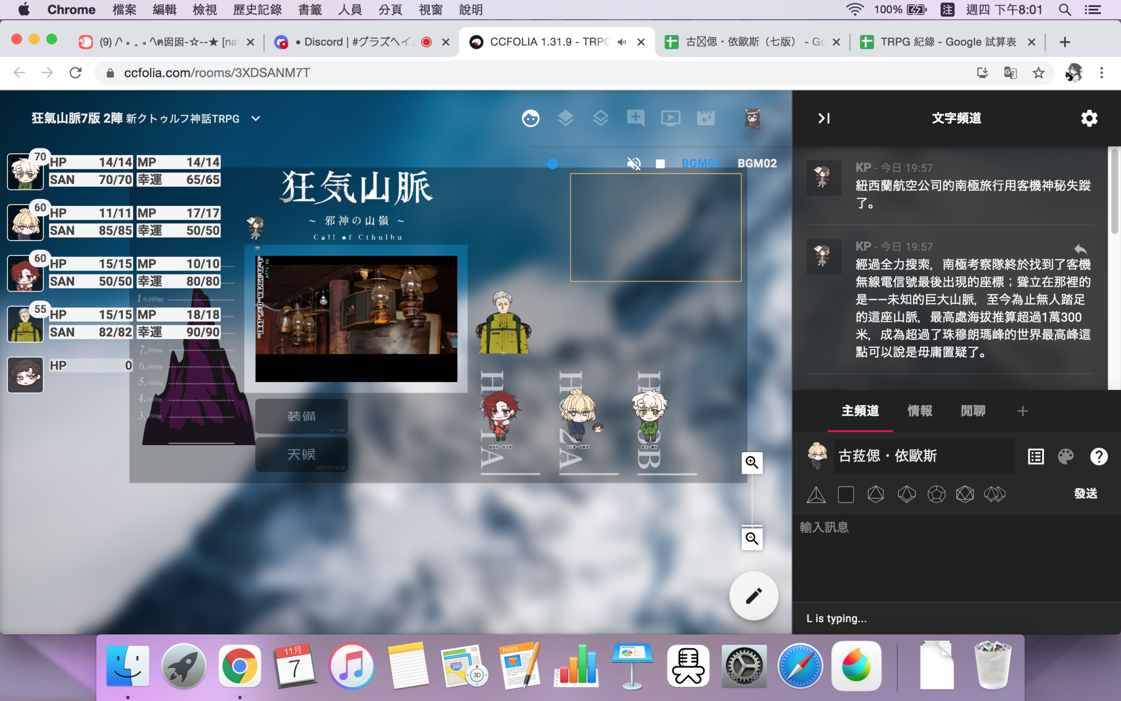Open the input method menu
This screenshot has width=1121, height=701.
click(x=947, y=10)
